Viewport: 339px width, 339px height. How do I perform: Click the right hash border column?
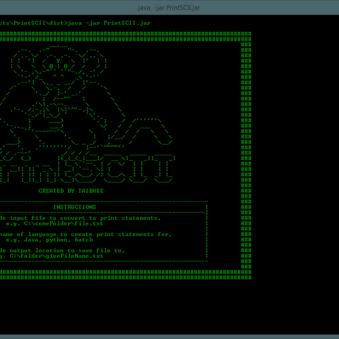coord(246,158)
